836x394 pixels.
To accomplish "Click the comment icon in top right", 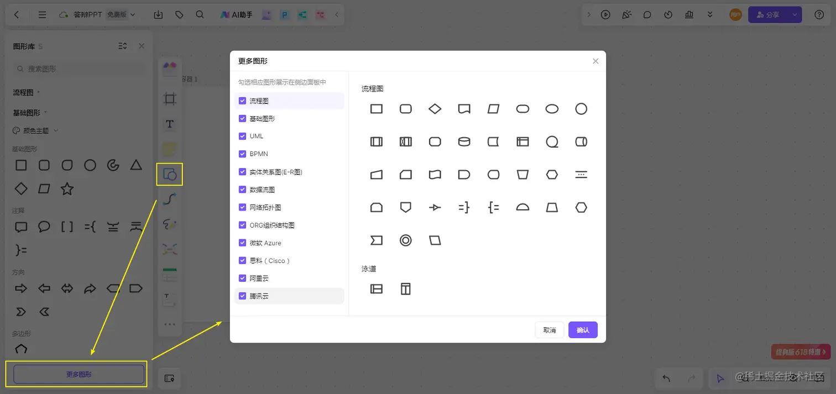I will coord(647,15).
